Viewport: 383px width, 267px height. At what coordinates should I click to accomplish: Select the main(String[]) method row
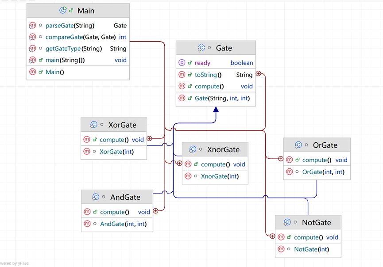pos(66,60)
